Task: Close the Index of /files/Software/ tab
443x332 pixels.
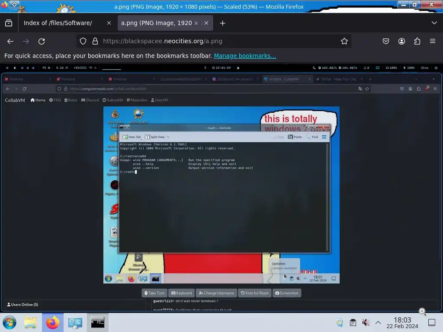Action: coord(109,23)
